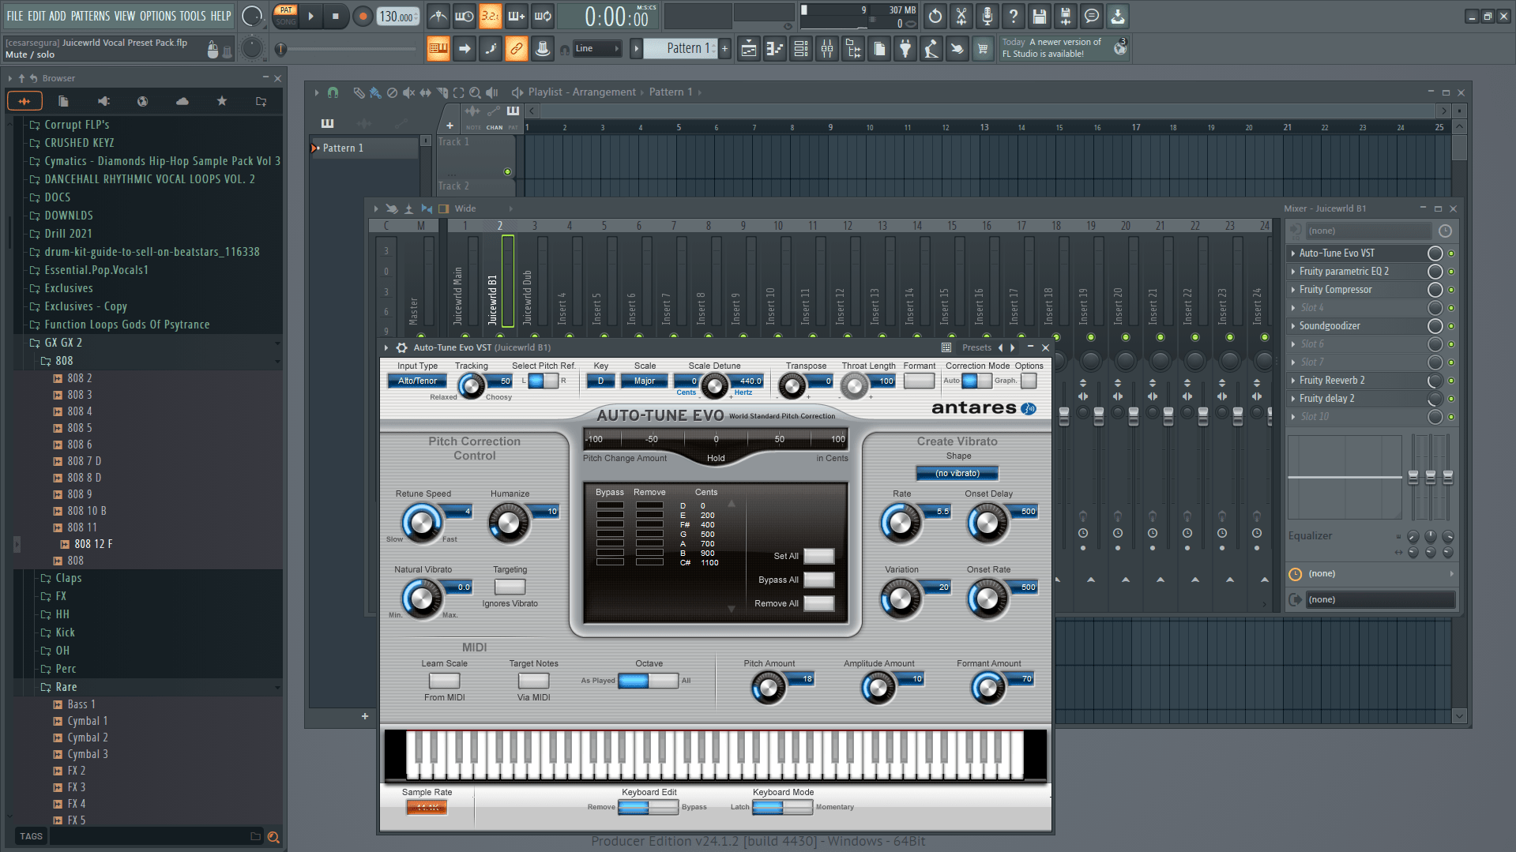Screen dimensions: 1516x852
Task: Toggle the Targeting Ignores Vibrato button
Action: [x=510, y=587]
